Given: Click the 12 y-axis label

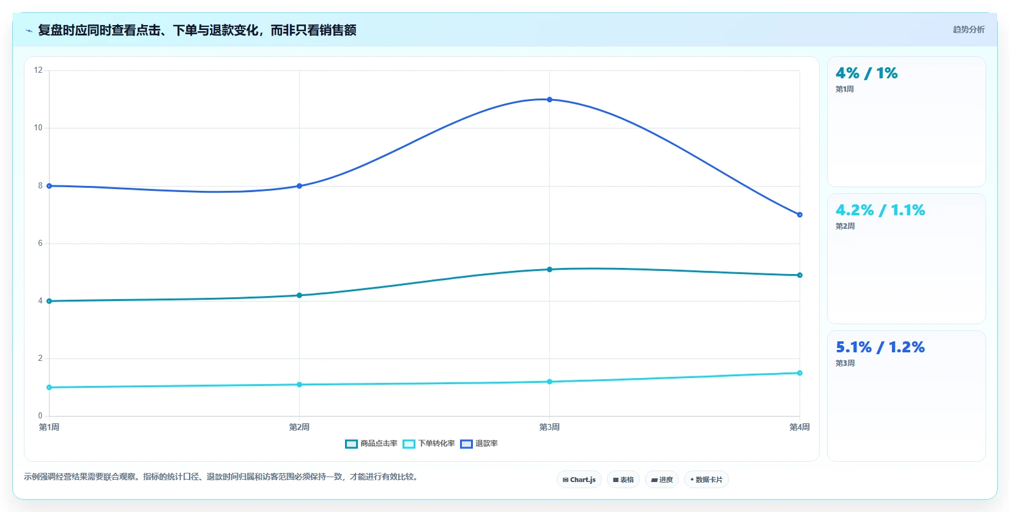Looking at the screenshot, I should tap(39, 70).
